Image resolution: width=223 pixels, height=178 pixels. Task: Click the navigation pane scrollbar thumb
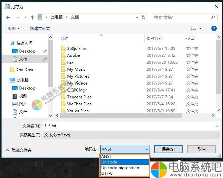tap(50, 63)
